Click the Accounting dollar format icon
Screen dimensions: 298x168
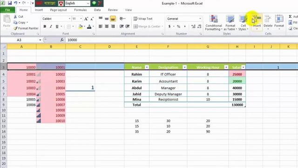point(169,27)
